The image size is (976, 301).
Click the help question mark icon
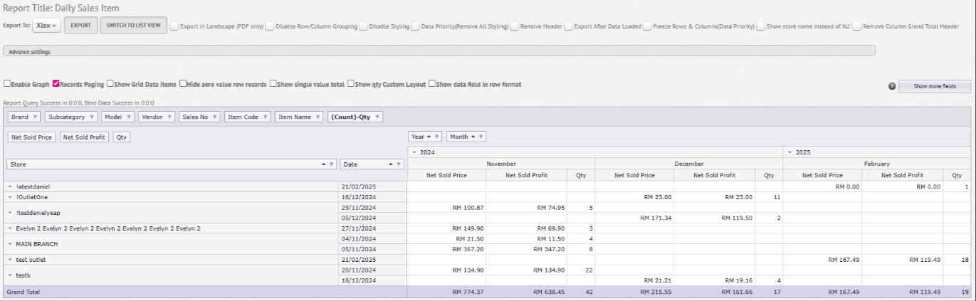pyautogui.click(x=891, y=86)
